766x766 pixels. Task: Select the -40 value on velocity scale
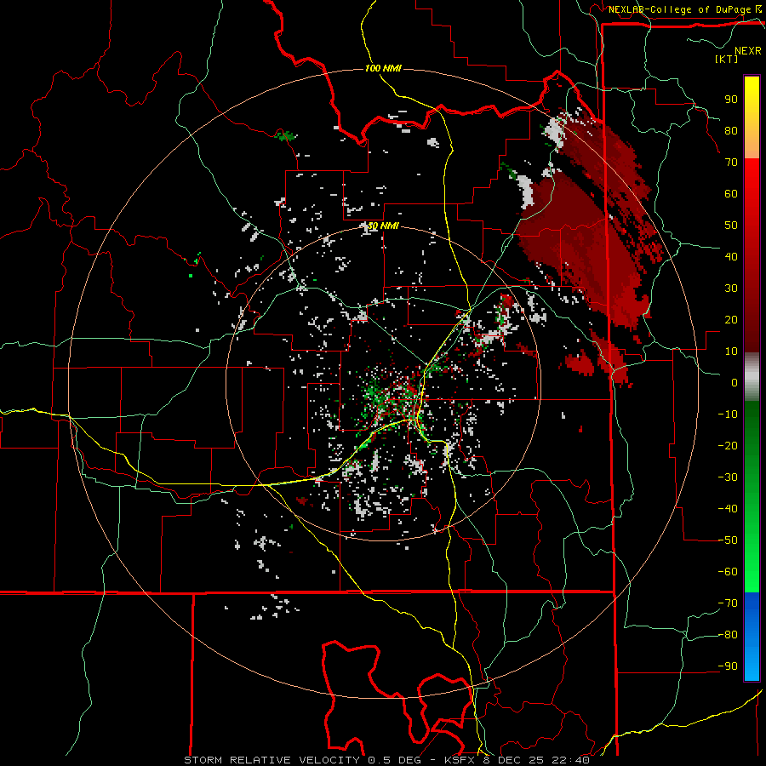pos(728,509)
